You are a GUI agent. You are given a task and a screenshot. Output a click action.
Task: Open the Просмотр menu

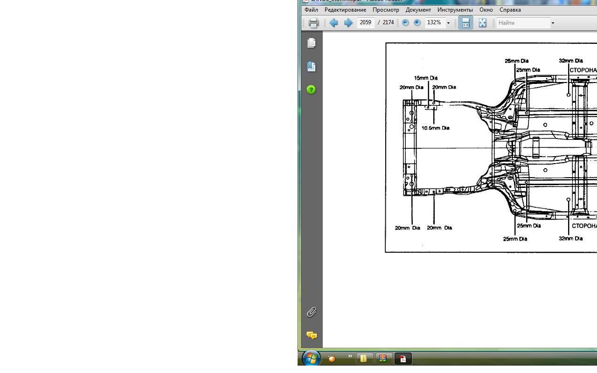click(x=386, y=10)
